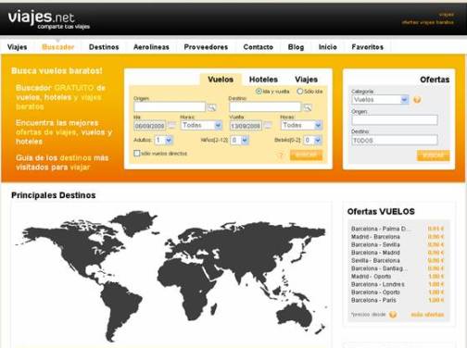
Task: Click the Ofertas panel Buscar button
Action: tap(433, 155)
